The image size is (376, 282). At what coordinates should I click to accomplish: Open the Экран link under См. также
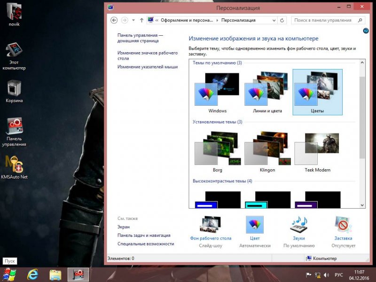pos(124,227)
